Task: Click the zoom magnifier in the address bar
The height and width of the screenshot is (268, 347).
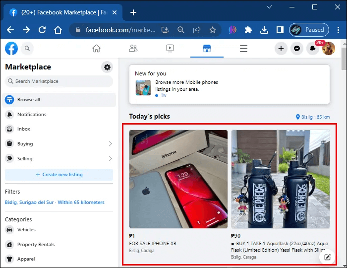Action: 181,30
